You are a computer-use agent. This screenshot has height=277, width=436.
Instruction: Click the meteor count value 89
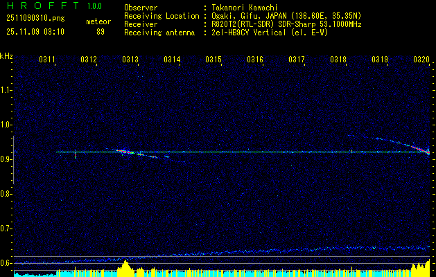point(101,31)
